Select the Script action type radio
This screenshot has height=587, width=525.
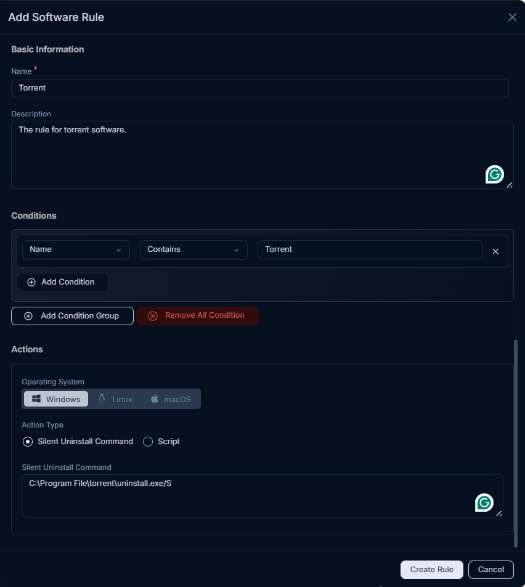coord(148,442)
